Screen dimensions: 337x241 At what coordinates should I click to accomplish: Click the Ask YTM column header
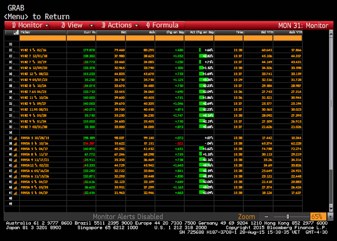[288, 33]
